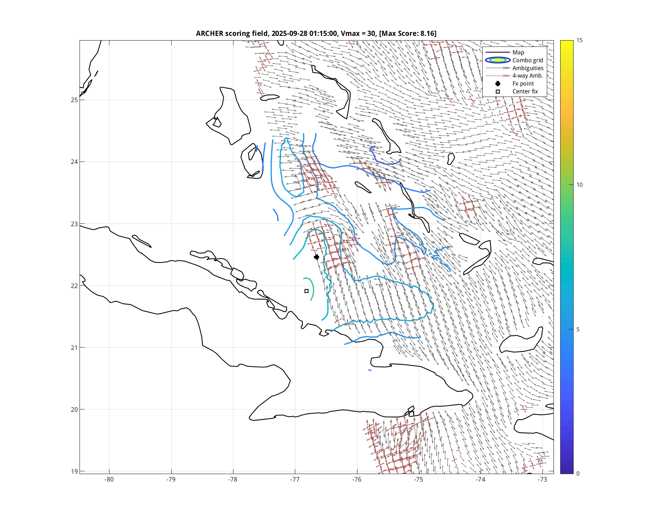The image size is (648, 532).
Task: Click the dark blue bottom of the colorbar
Action: tap(567, 471)
